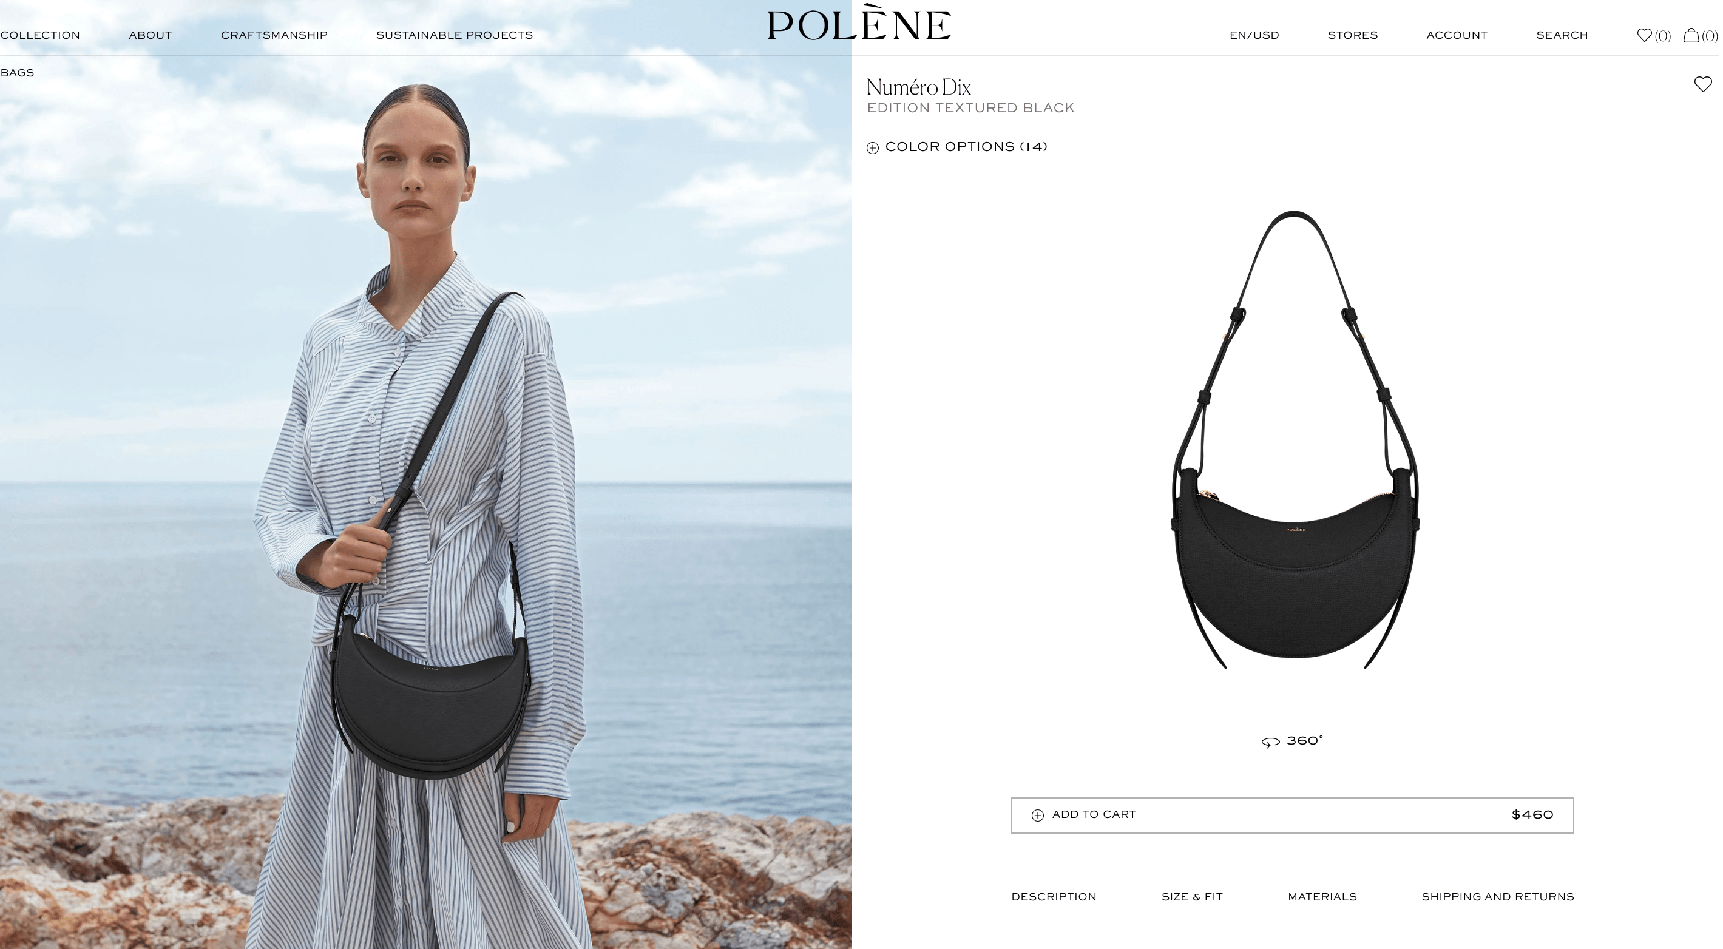Click the black bag product image

pos(1295,439)
